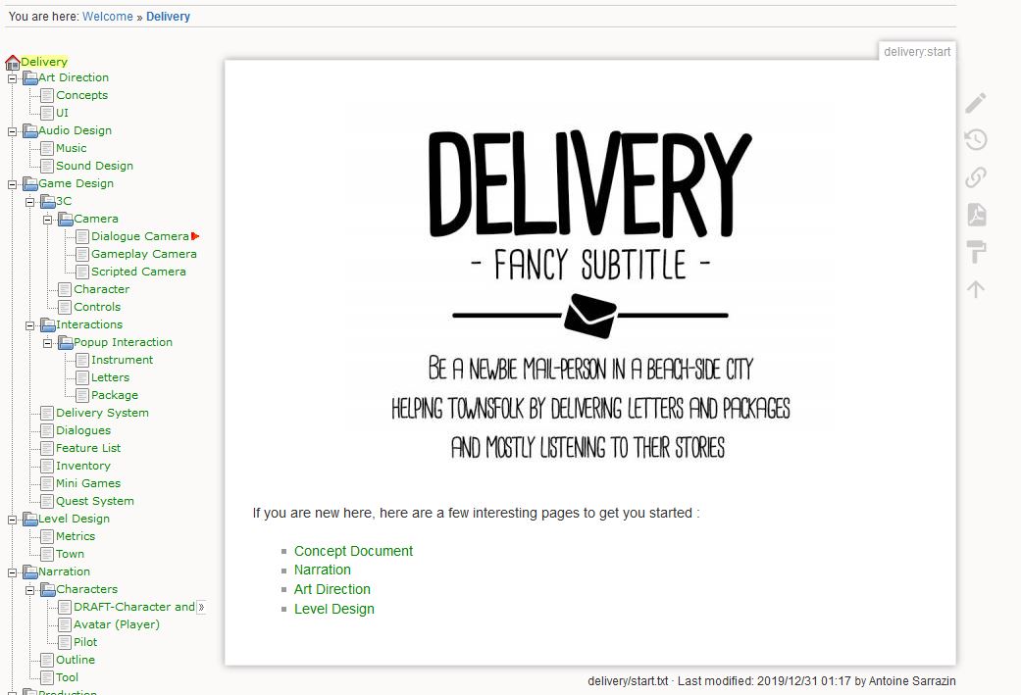Jump to top with arrow icon
This screenshot has height=695, width=1021.
975,288
